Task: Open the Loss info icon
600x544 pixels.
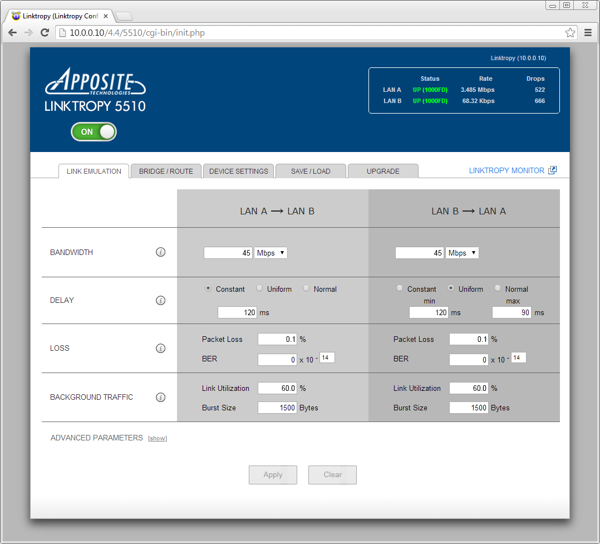Action: [160, 349]
